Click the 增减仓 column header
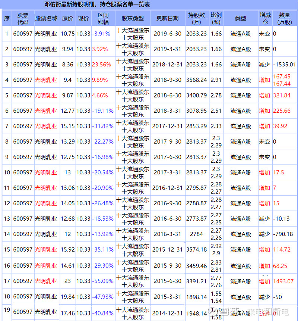The width and height of the screenshot is (298, 321). coord(265,18)
